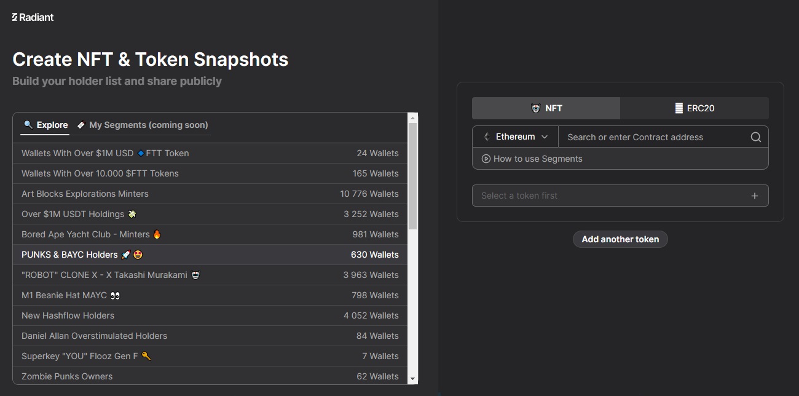Click the play icon beside How to use Segments

pos(486,159)
